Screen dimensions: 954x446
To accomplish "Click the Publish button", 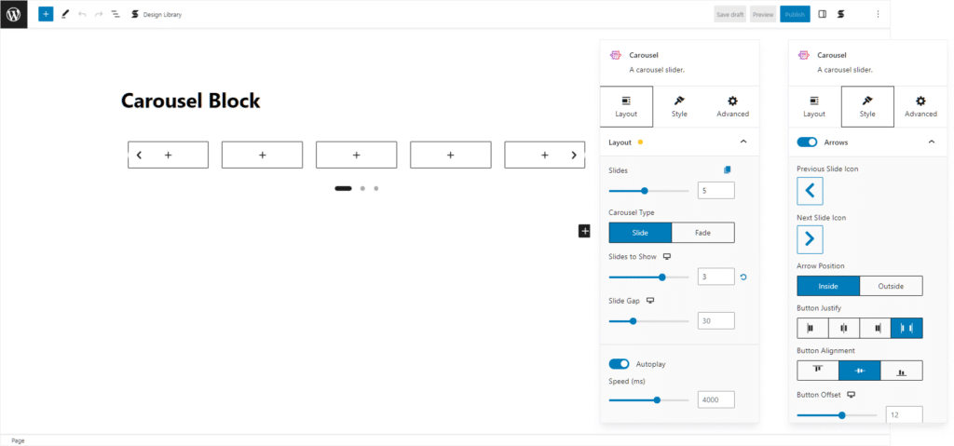I will click(794, 14).
